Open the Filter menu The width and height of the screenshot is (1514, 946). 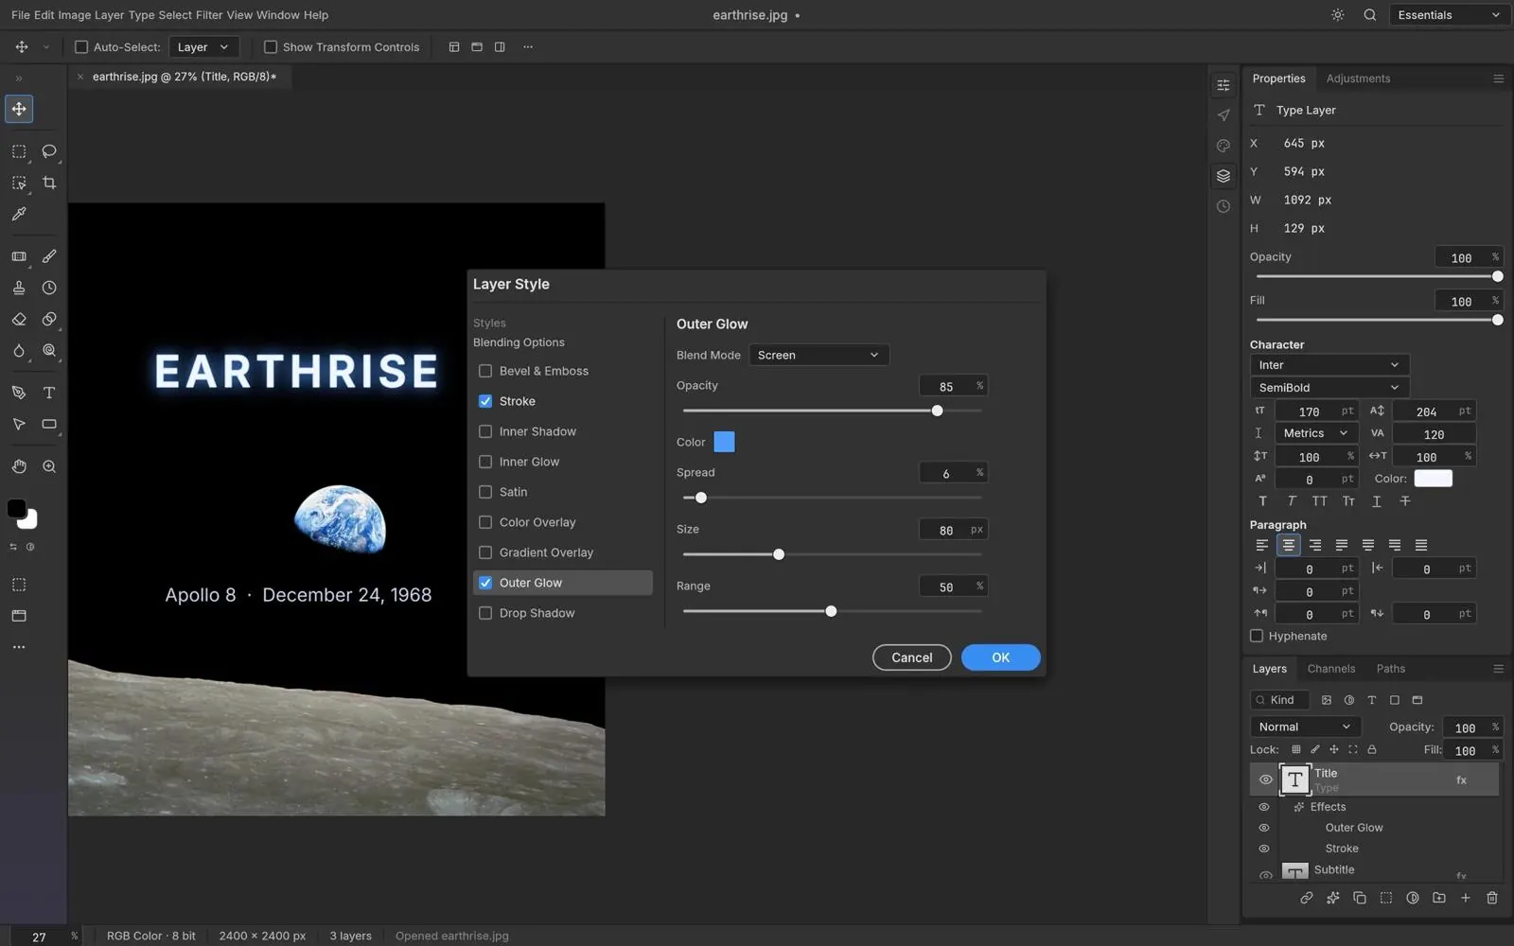(x=209, y=15)
